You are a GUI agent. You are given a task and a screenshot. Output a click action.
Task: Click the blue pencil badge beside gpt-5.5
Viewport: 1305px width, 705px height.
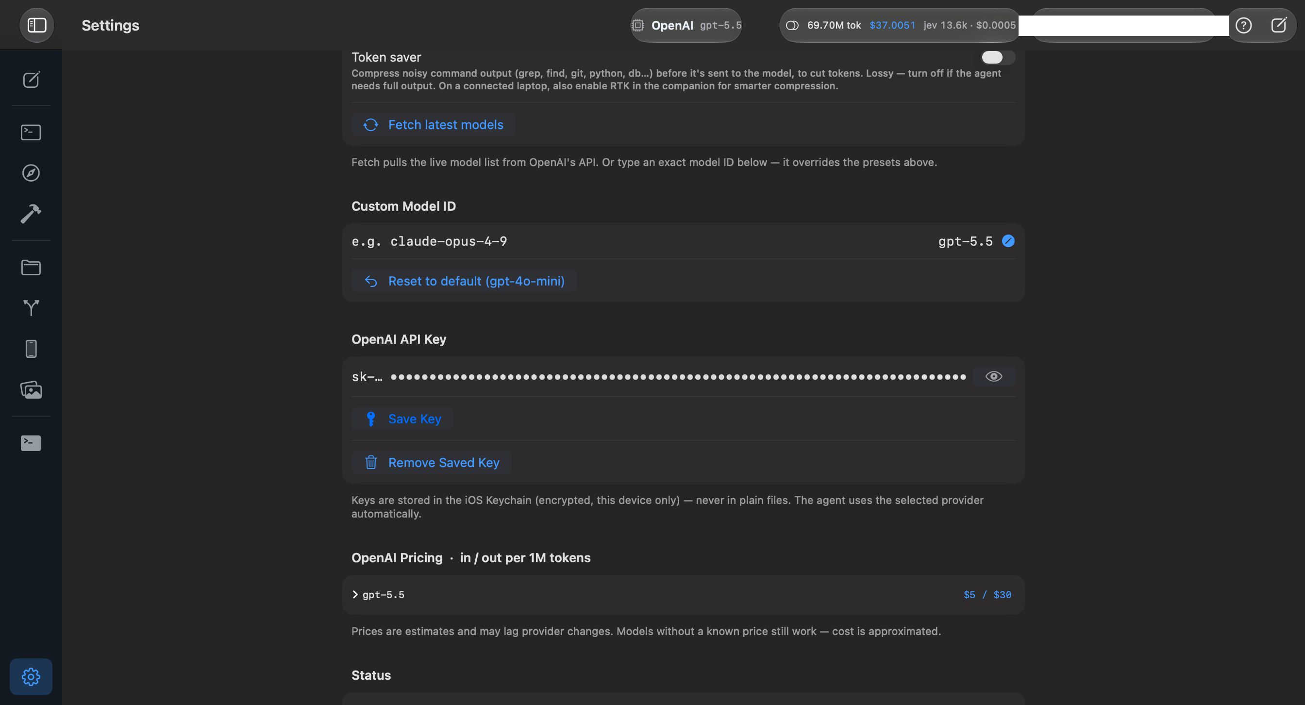[x=1008, y=241]
